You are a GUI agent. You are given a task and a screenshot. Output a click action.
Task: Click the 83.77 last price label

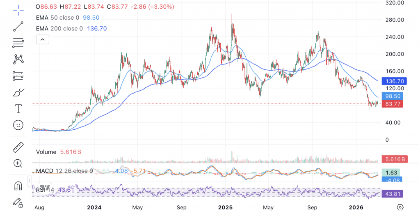pyautogui.click(x=392, y=104)
